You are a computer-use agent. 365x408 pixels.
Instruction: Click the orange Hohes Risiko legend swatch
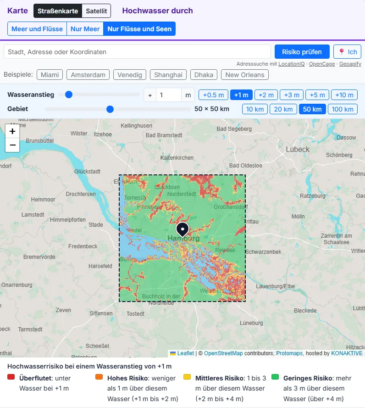click(99, 377)
